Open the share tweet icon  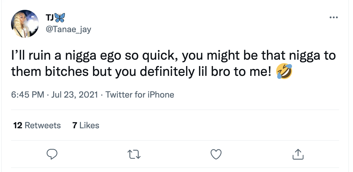click(x=298, y=154)
